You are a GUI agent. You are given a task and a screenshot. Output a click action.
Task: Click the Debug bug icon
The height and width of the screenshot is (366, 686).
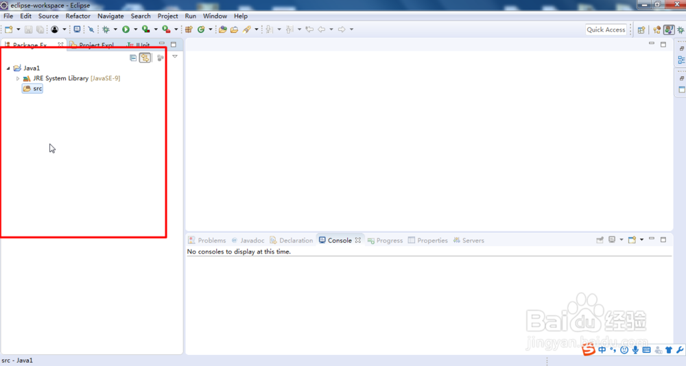(x=106, y=29)
